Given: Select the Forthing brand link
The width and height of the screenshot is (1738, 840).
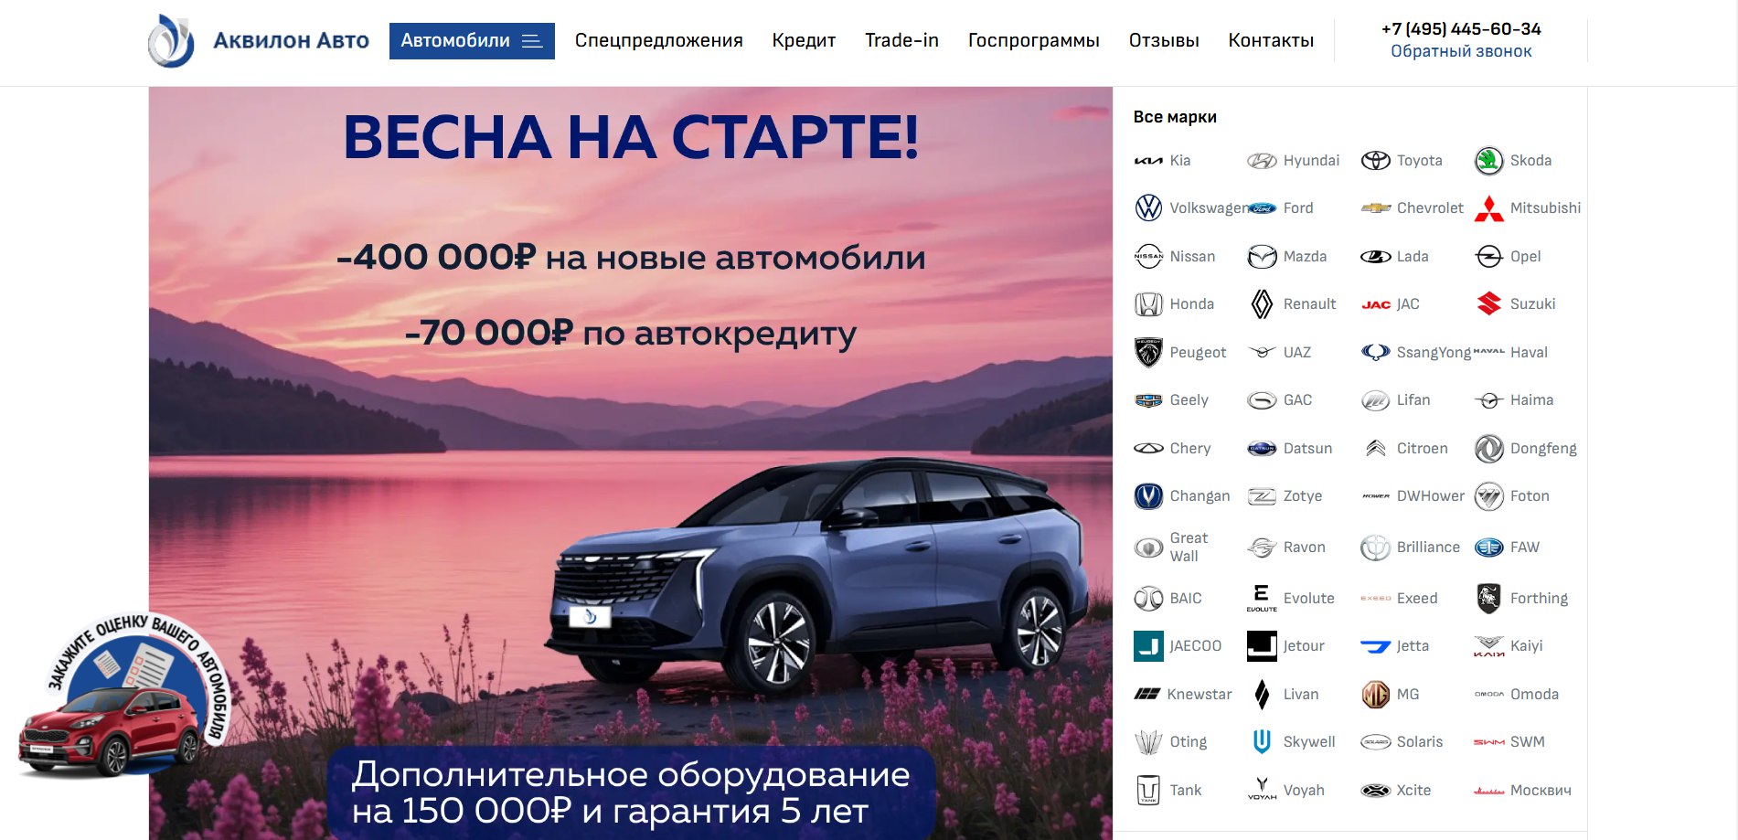Looking at the screenshot, I should (1520, 599).
